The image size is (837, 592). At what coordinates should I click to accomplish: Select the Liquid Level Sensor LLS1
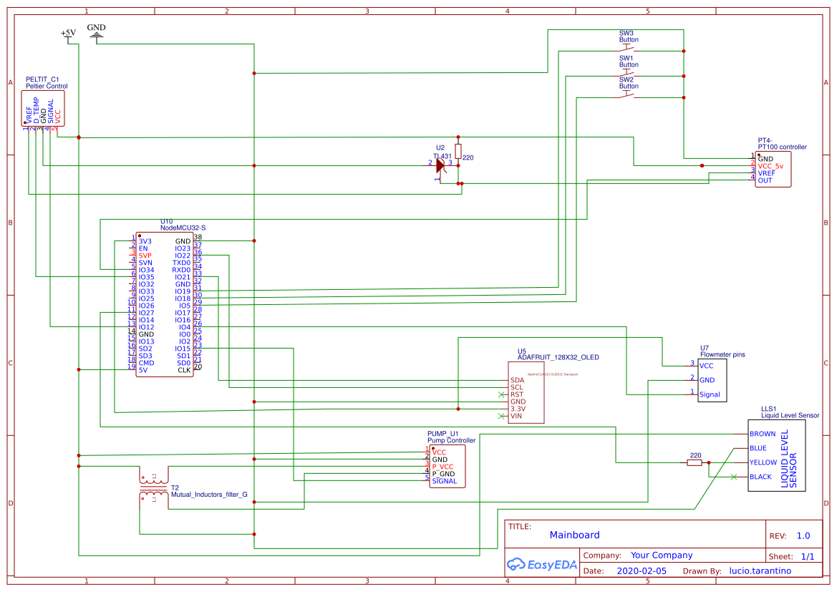pyautogui.click(x=777, y=455)
